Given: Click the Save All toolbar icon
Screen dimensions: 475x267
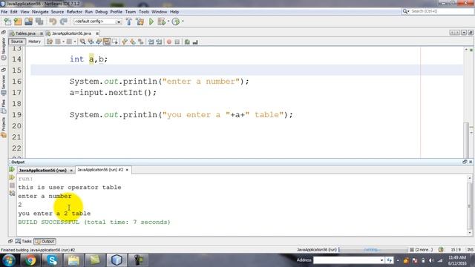Looking at the screenshot, I should (x=39, y=22).
